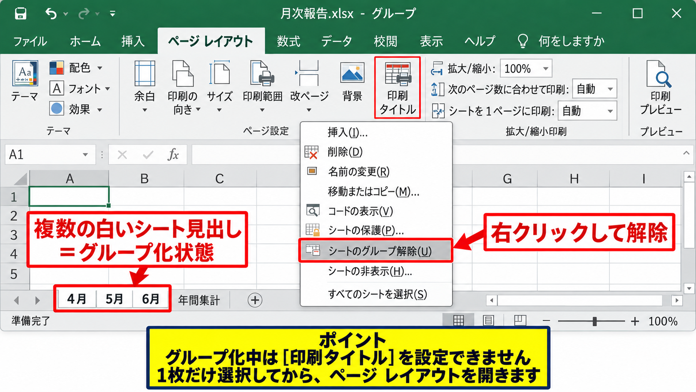Click cell A1 in the worksheet
This screenshot has width=696, height=392.
(x=69, y=196)
